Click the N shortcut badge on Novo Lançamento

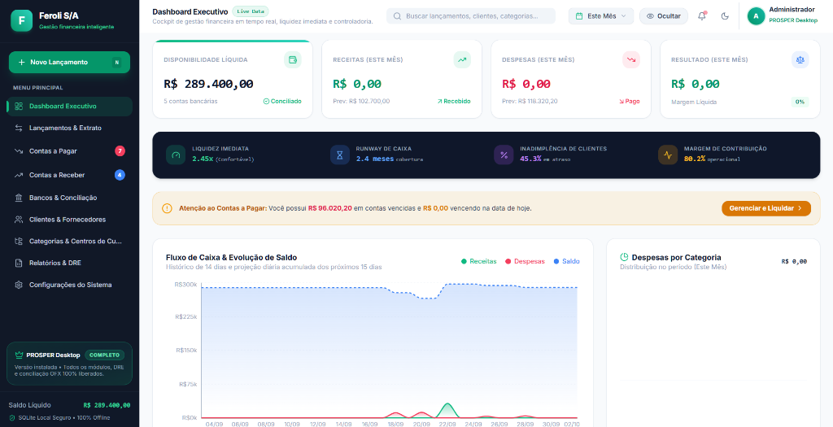point(117,62)
